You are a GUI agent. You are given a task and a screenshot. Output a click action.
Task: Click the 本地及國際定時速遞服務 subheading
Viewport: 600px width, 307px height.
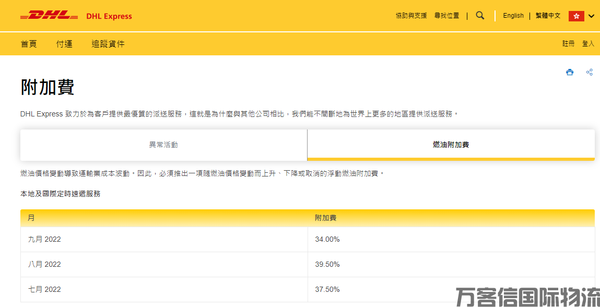click(x=61, y=194)
